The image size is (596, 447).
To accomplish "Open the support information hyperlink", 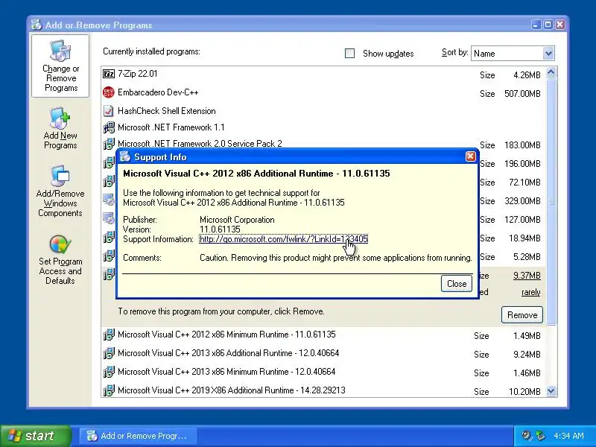I will pos(284,239).
